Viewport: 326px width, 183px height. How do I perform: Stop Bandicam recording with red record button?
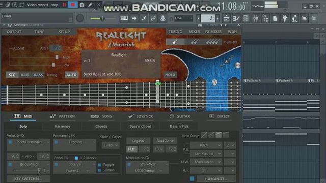(x=72, y=5)
